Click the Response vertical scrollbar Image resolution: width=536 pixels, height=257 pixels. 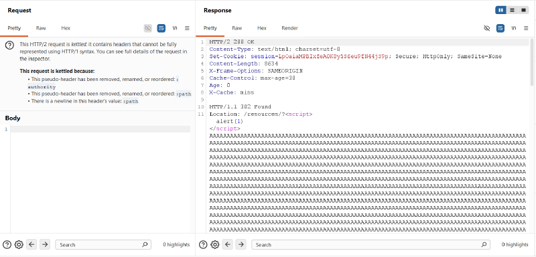tap(532, 62)
